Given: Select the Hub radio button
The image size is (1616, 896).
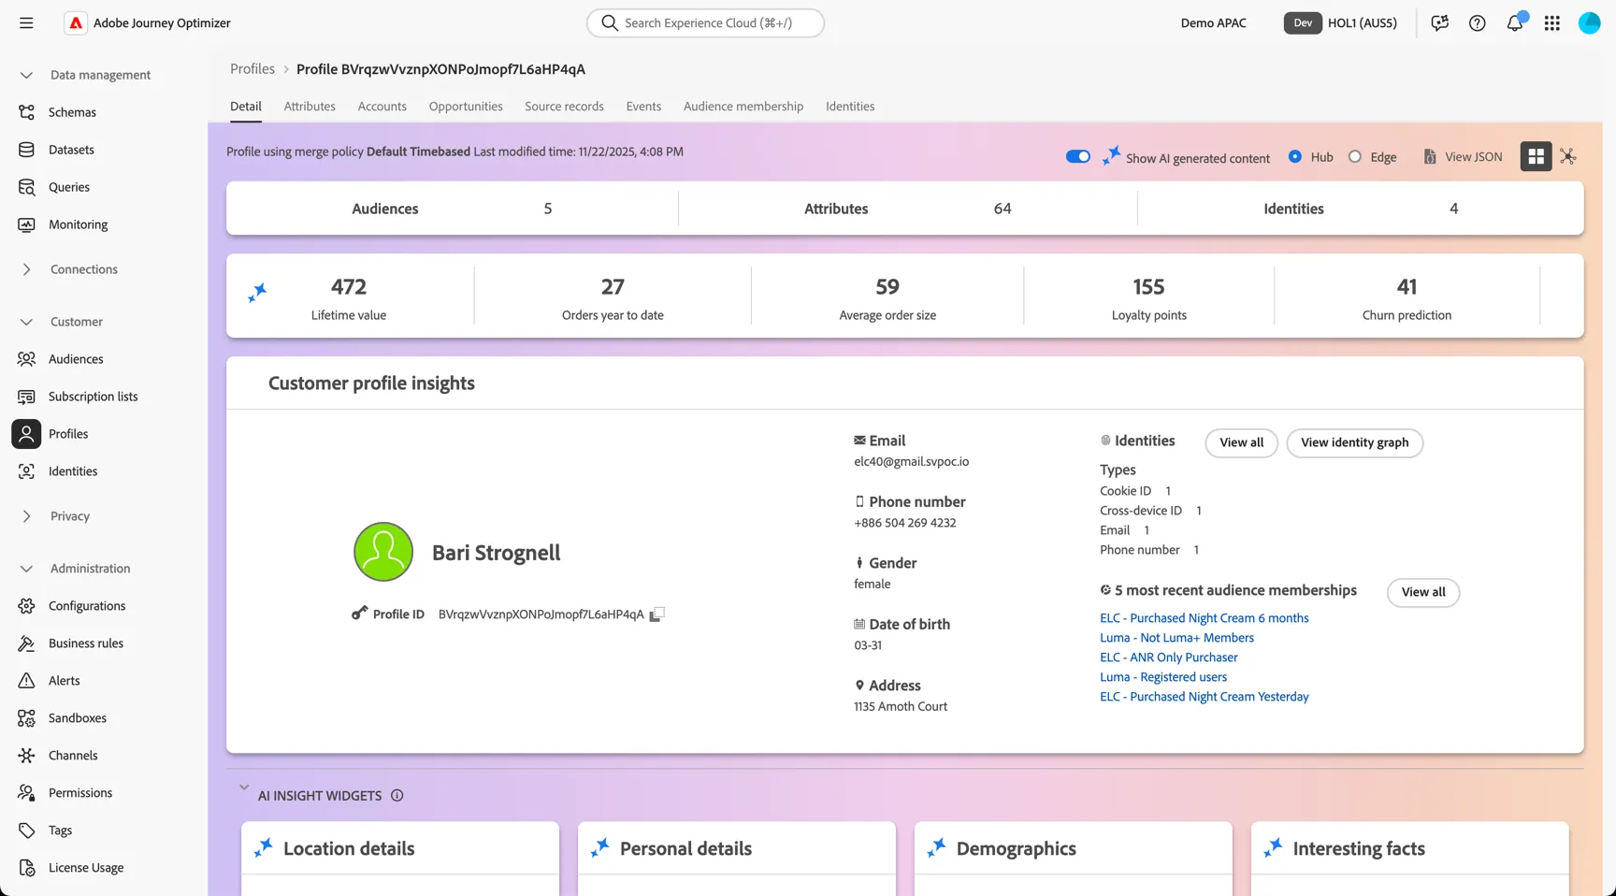Looking at the screenshot, I should [x=1294, y=156].
